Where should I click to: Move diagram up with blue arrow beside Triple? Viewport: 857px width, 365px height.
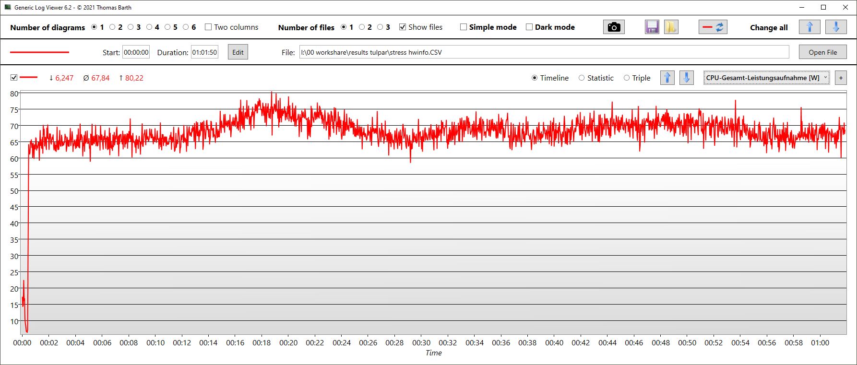667,78
